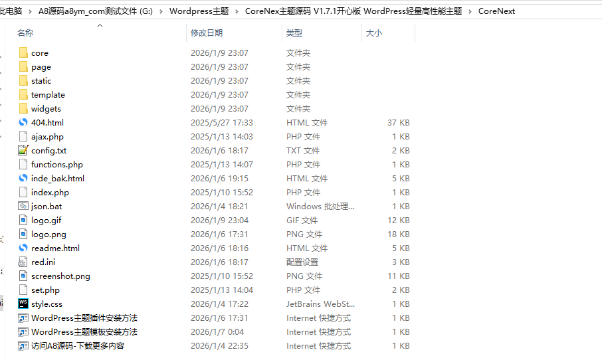Select file name text functions.php
The image size is (602, 362).
click(57, 164)
